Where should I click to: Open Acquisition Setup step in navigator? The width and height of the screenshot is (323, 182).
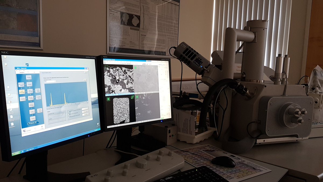pos(38,97)
